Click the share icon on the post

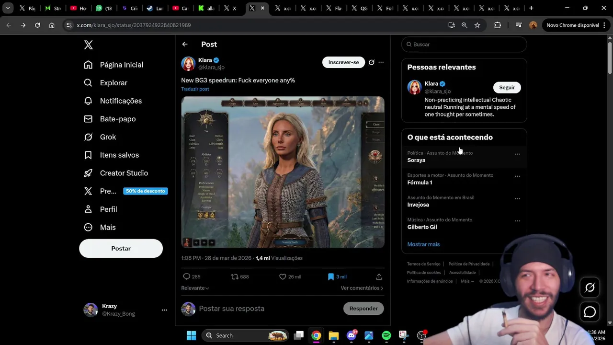[x=379, y=276]
